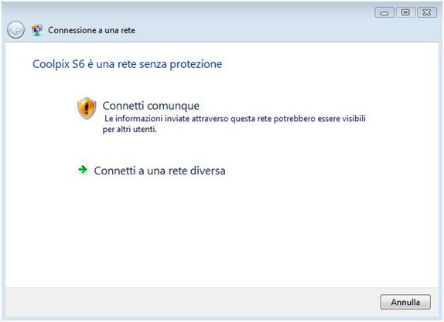Select Connetti a una rete diversa
Viewport: 444px width, 322px height.
pos(159,171)
